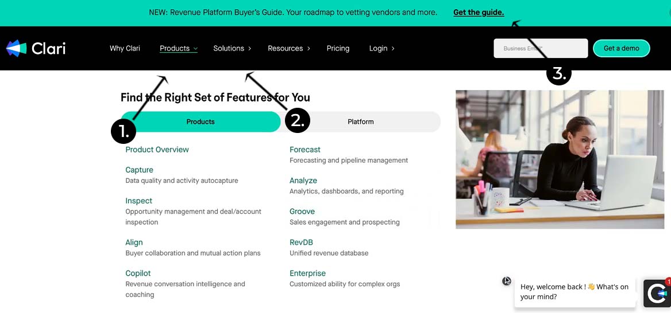Follow the Get the guide link
The image size is (671, 313).
coord(479,12)
